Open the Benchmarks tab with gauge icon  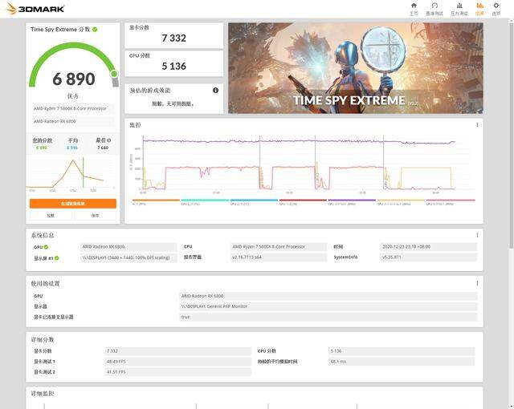(x=434, y=9)
